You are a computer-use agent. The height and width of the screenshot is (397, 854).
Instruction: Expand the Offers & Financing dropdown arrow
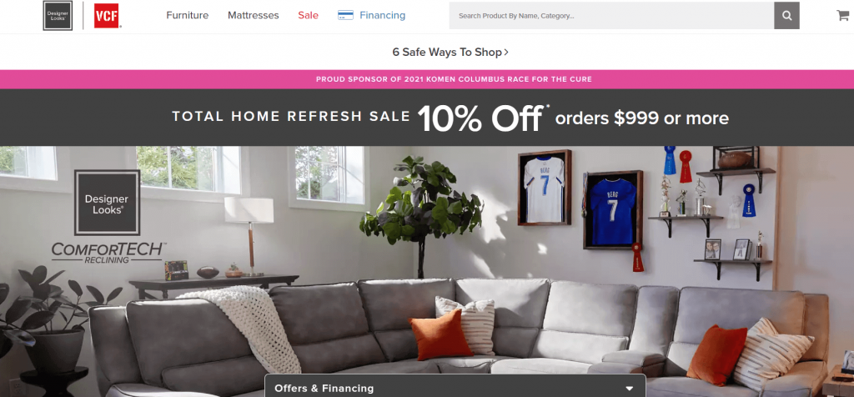coord(629,389)
